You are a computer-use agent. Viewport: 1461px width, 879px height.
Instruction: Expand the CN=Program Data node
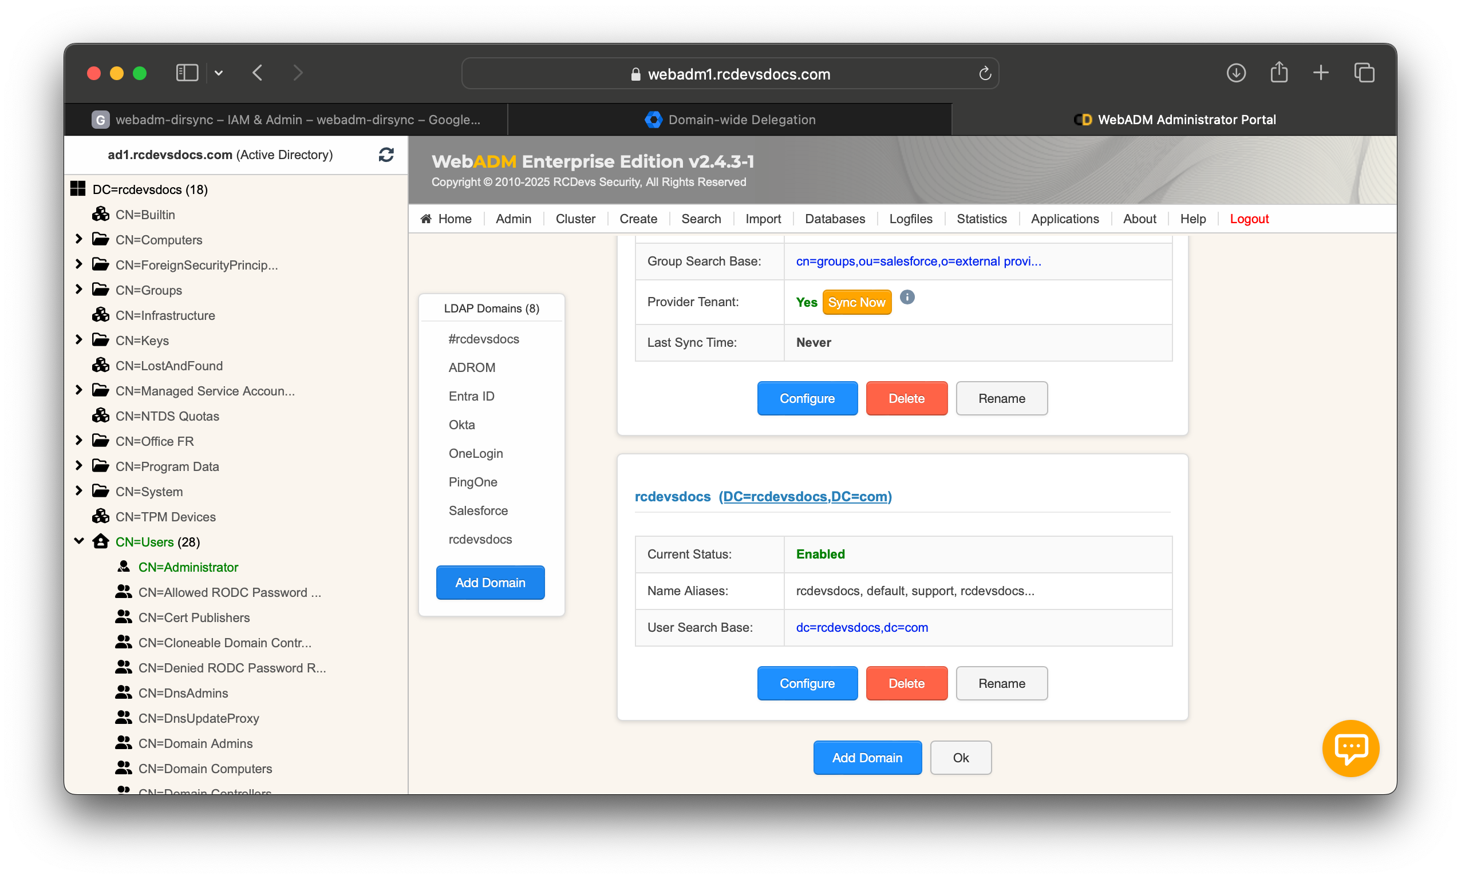79,466
